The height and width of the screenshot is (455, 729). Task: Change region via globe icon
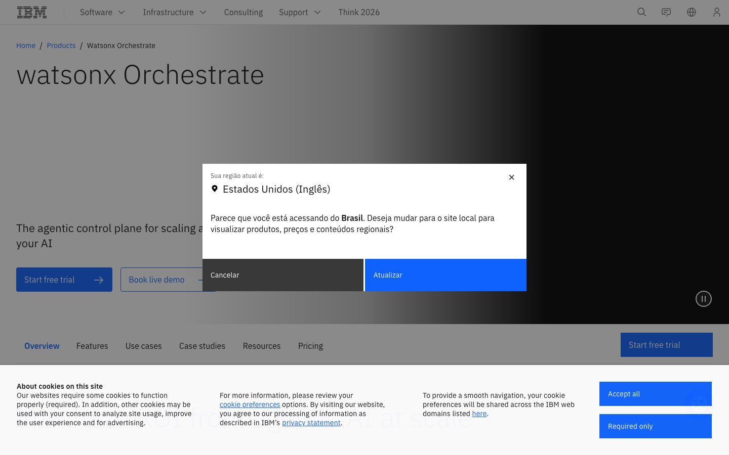tap(692, 12)
